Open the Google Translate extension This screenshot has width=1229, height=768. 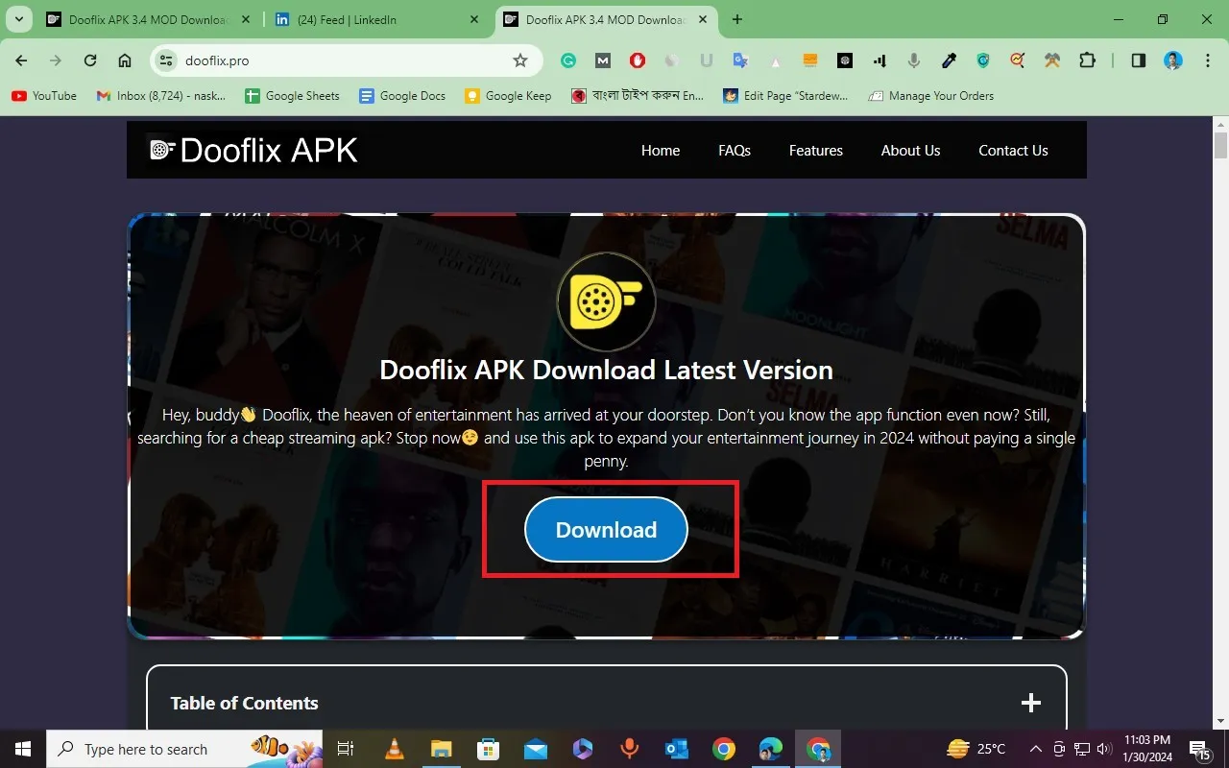[x=740, y=60]
